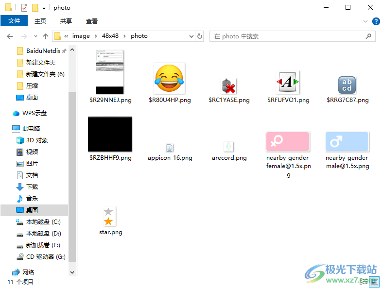Image resolution: width=382 pixels, height=288 pixels.
Task: Open 文档 in navigation pane
Action: click(27, 175)
